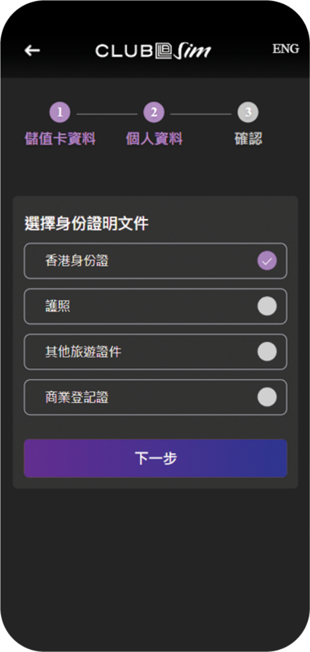Select the 其他旅遊證件 radio circle
Image resolution: width=310 pixels, height=652 pixels.
(x=267, y=352)
